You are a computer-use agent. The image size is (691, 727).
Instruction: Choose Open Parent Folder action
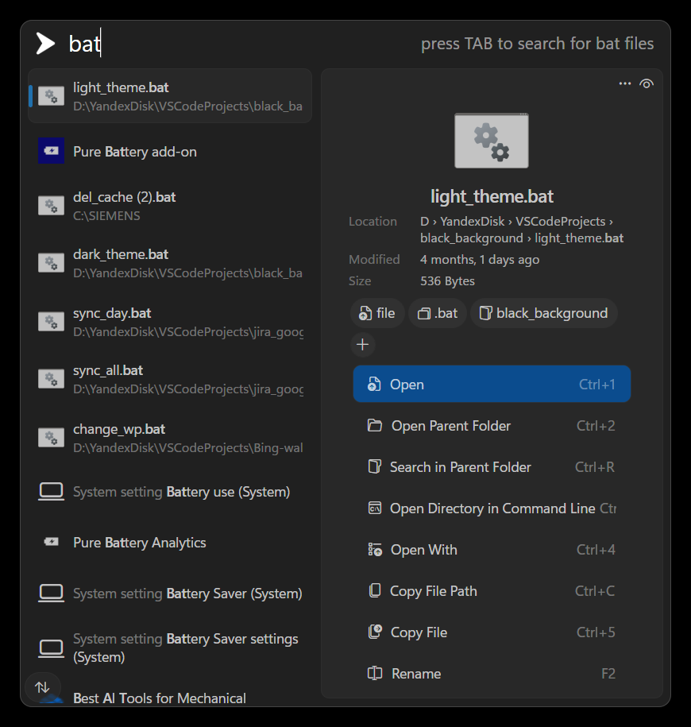click(x=492, y=426)
